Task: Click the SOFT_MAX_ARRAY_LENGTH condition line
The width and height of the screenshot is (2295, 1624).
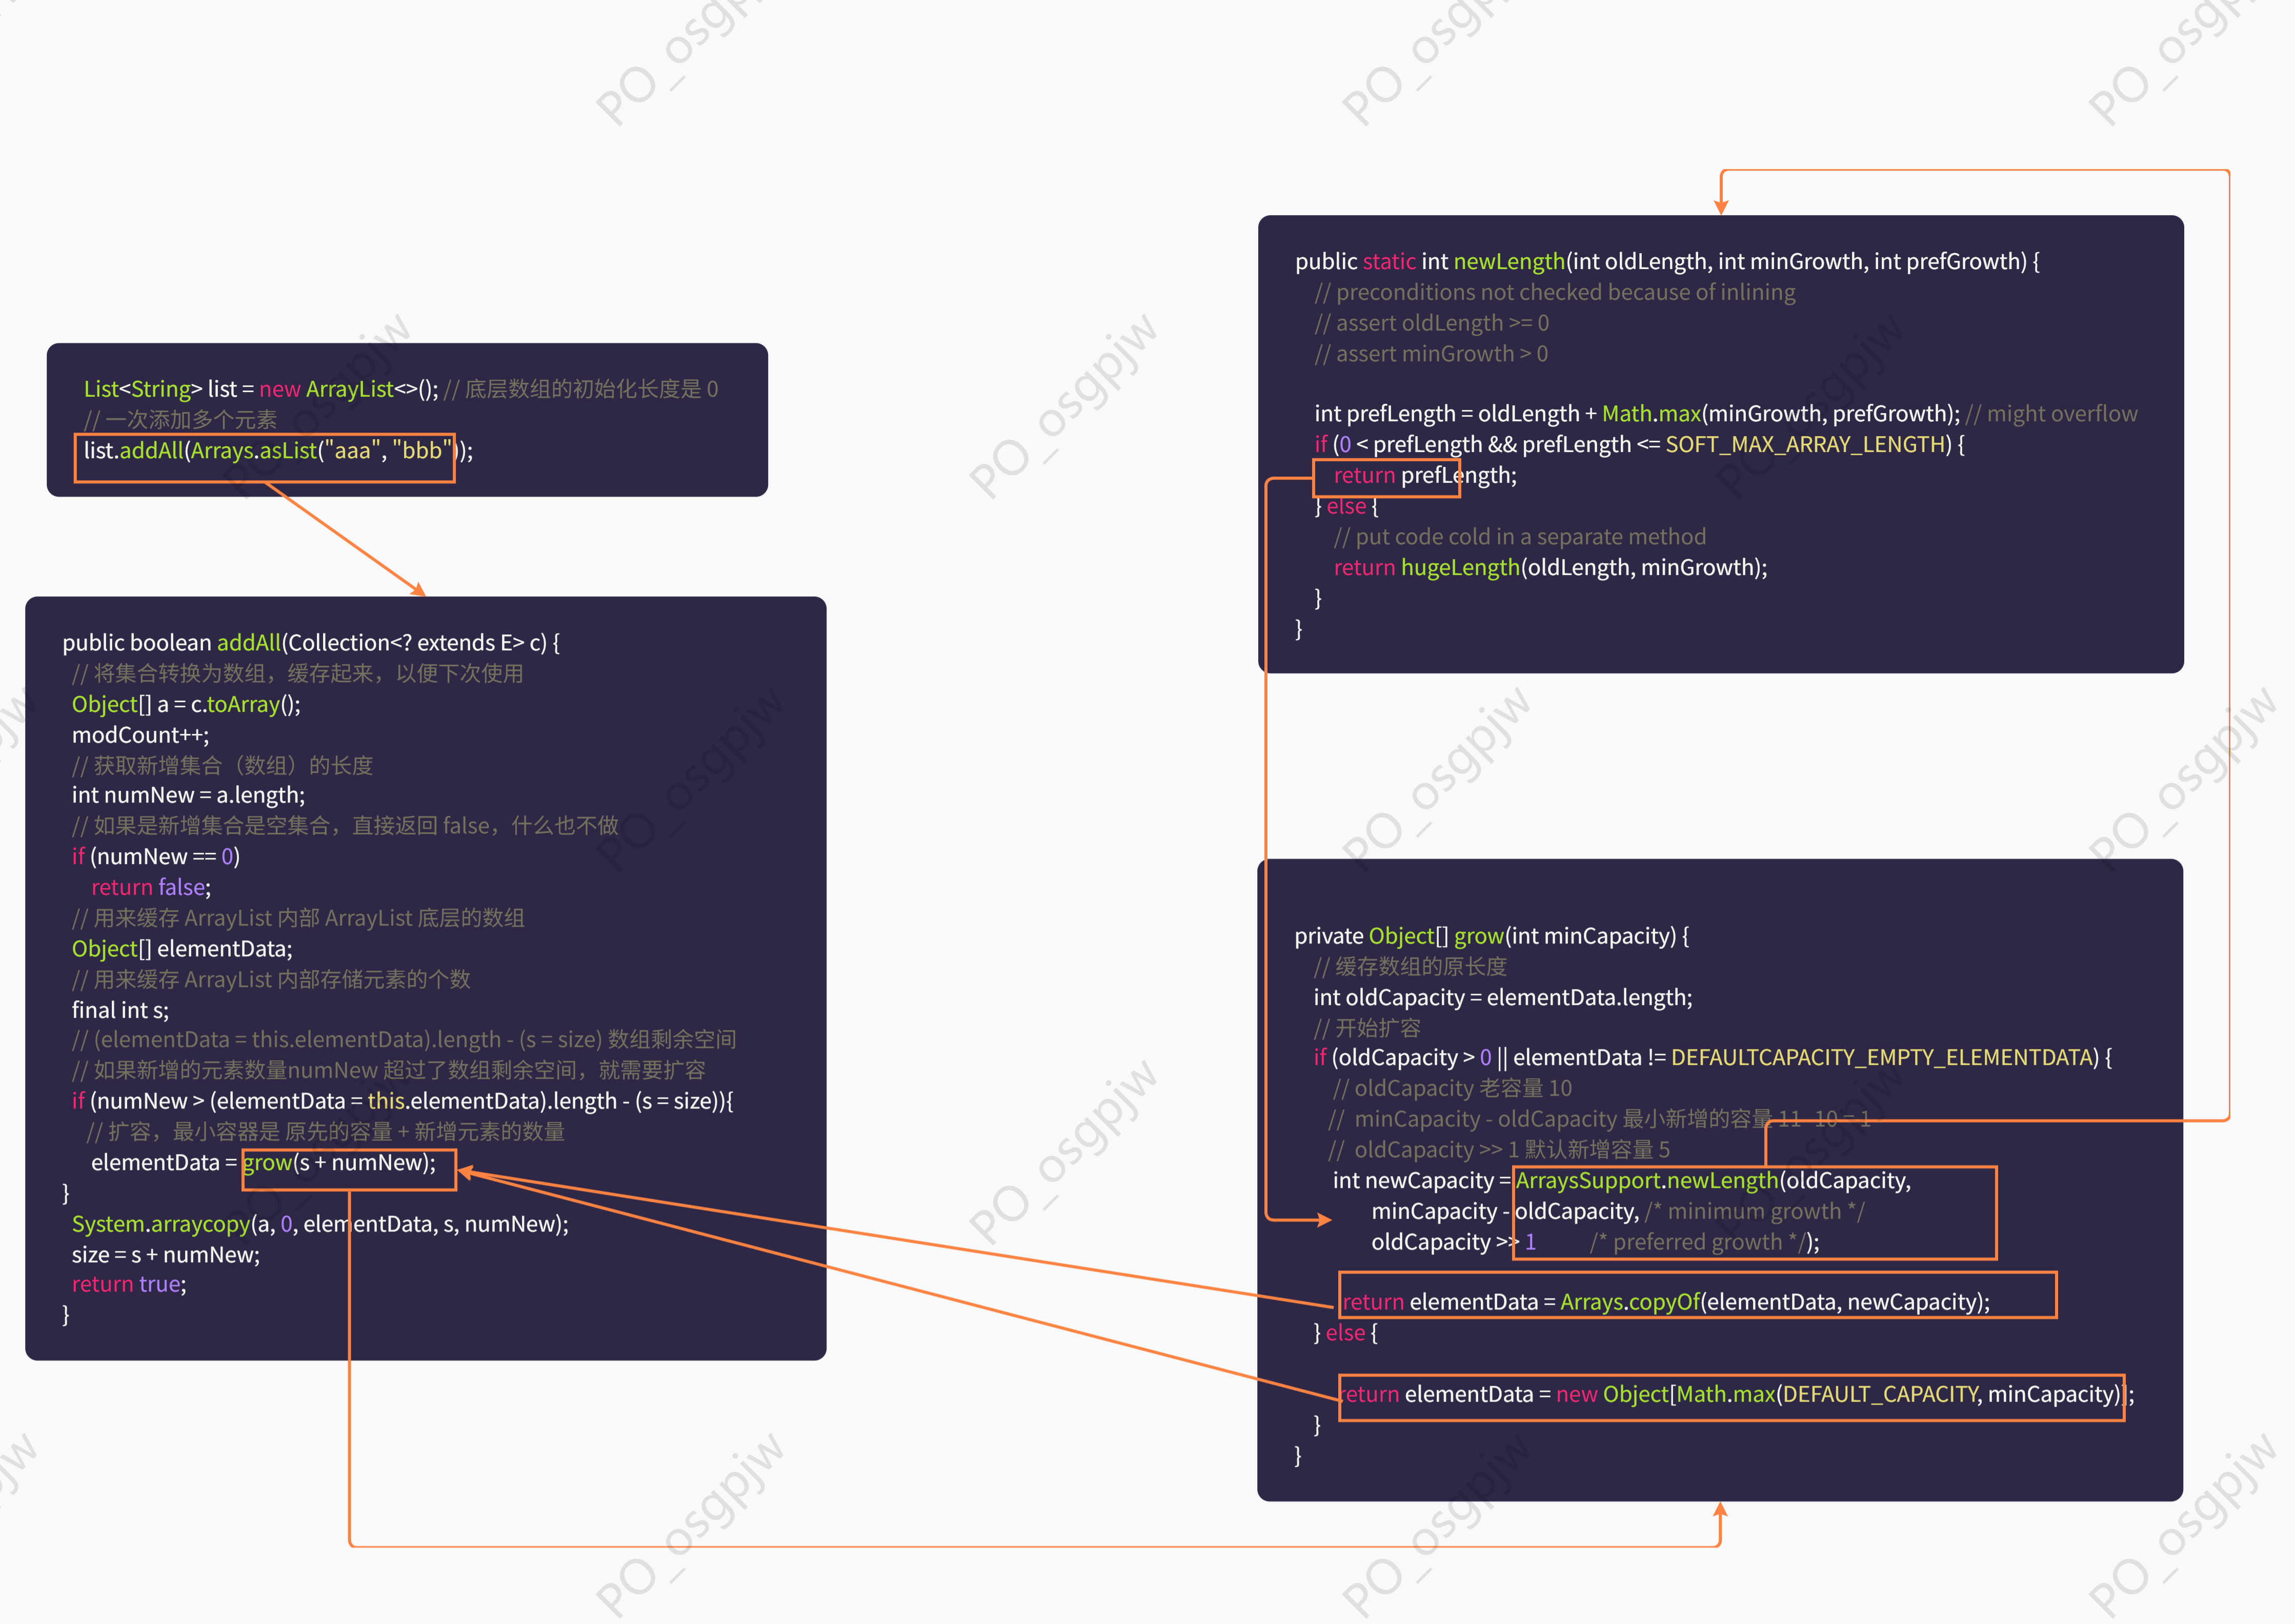Action: [x=1639, y=445]
